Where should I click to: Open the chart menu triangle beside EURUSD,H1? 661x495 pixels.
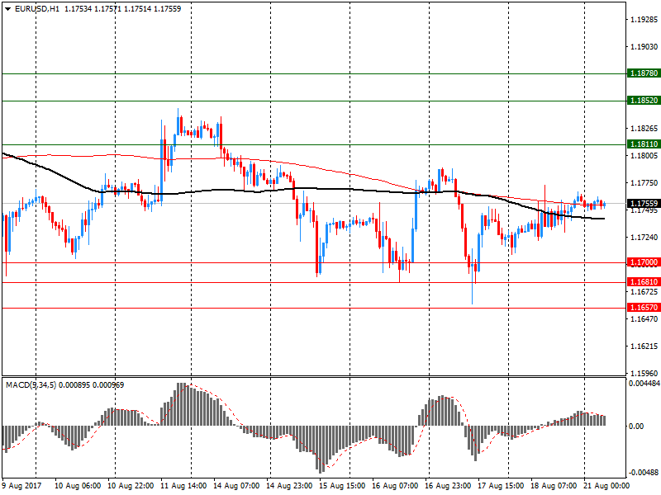point(8,9)
